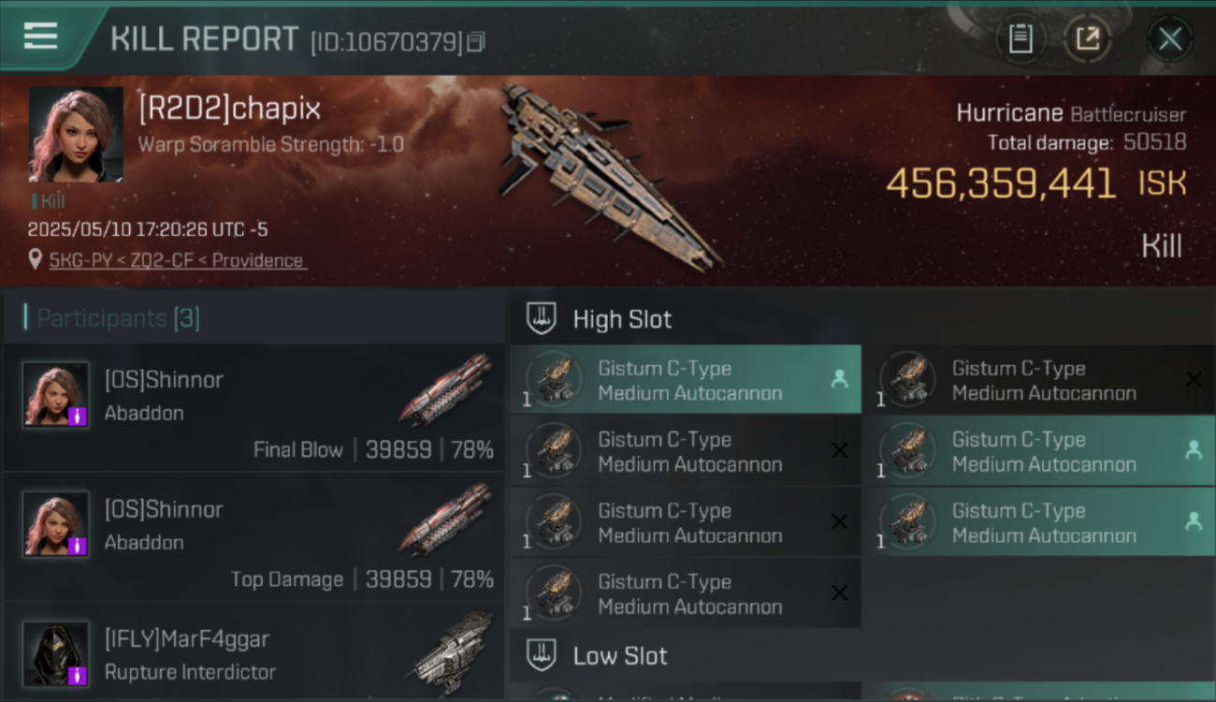Click the High Slot section icon
The image size is (1216, 702).
(x=541, y=318)
